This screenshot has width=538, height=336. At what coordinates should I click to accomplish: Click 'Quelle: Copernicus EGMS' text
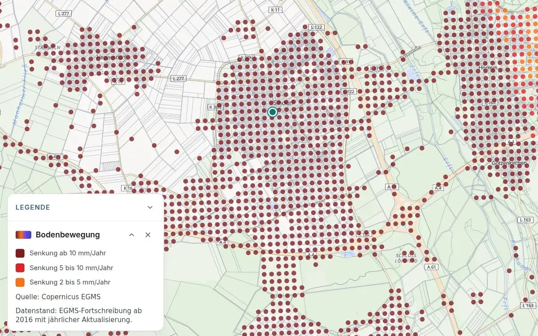(58, 297)
